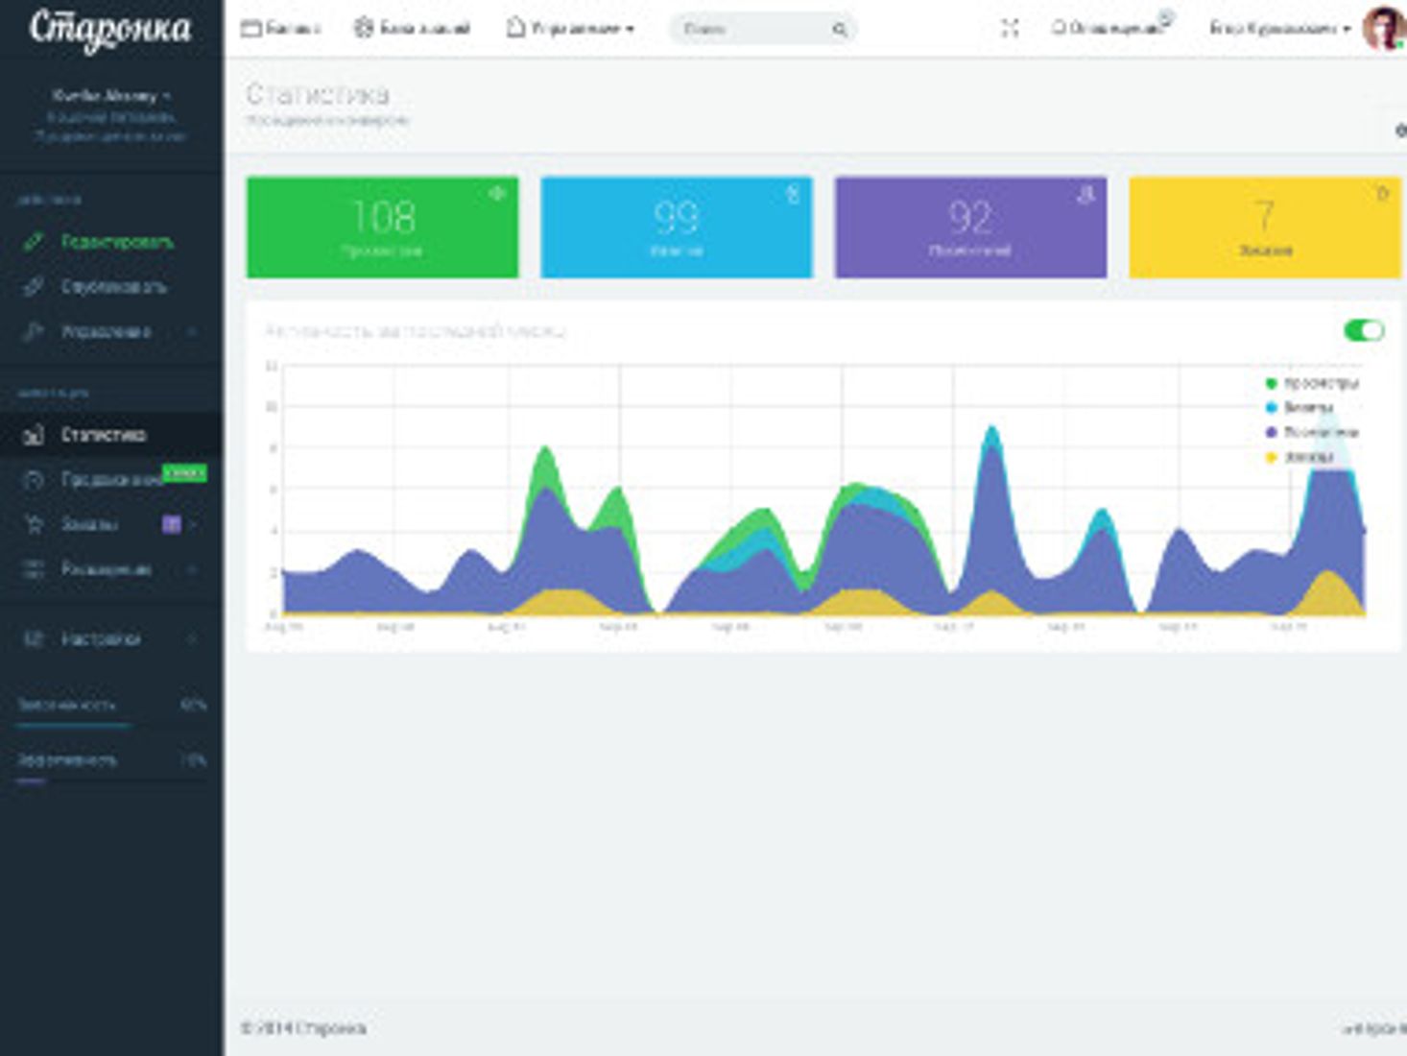The image size is (1407, 1056).
Task: Open the user name dropdown near avatar
Action: (x=1280, y=29)
